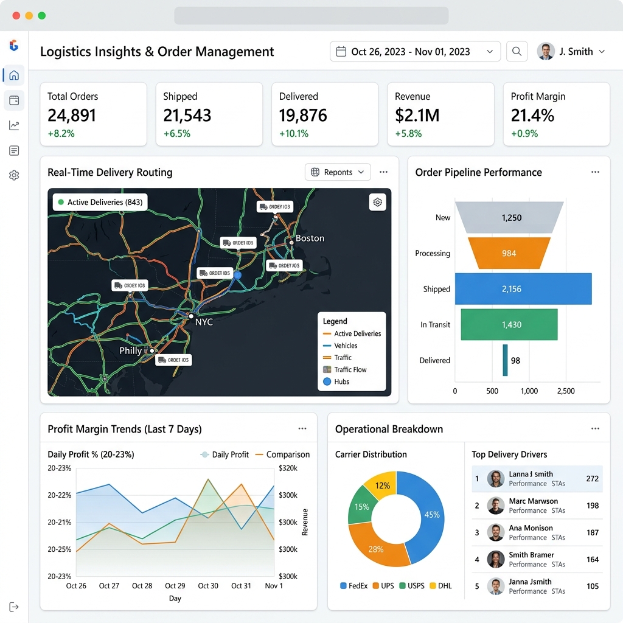
Task: Click the 12% DHL donut slice
Action: pyautogui.click(x=383, y=486)
